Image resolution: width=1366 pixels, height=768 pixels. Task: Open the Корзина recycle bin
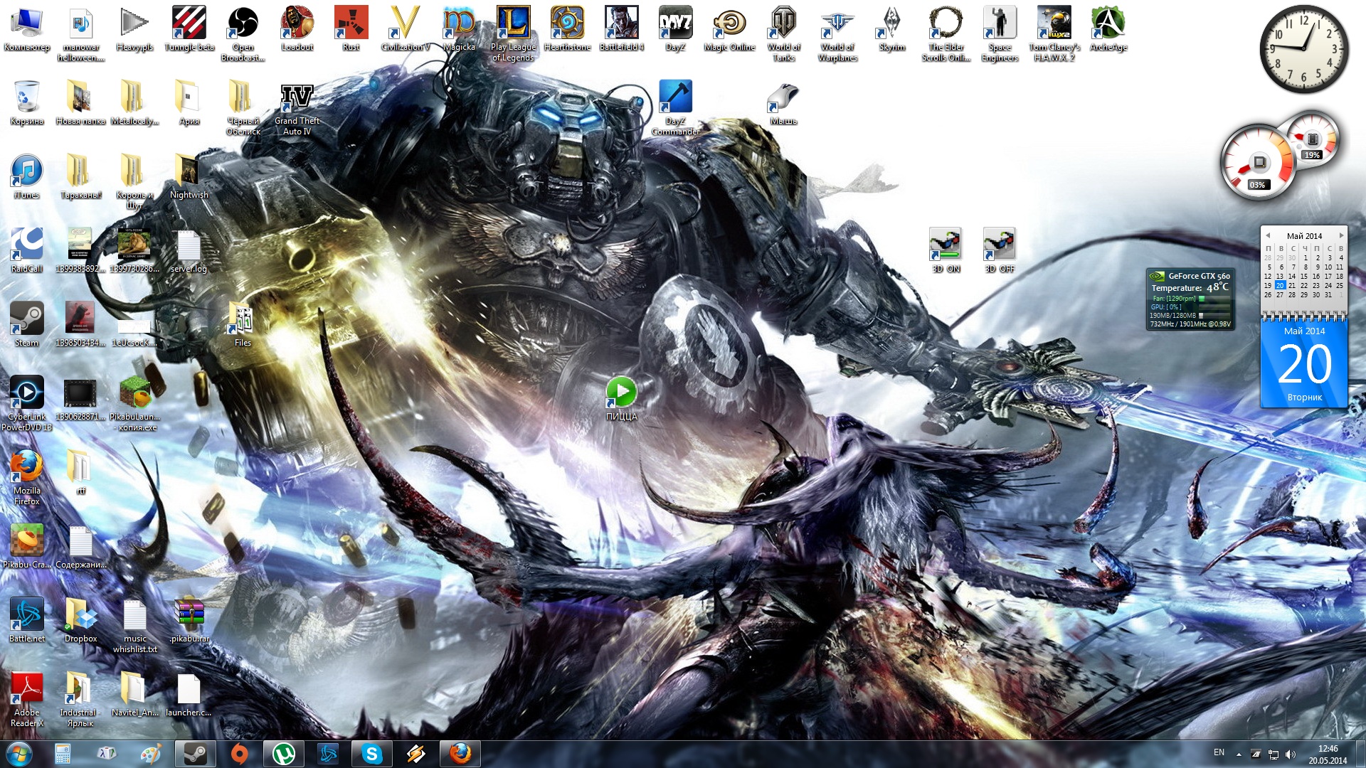pos(27,103)
